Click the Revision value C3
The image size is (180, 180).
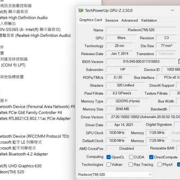tap(166, 38)
